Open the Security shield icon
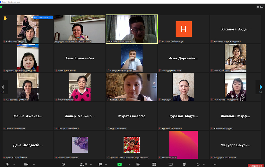Image resolution: width=265 pixels, height=167 pixels. click(x=63, y=164)
